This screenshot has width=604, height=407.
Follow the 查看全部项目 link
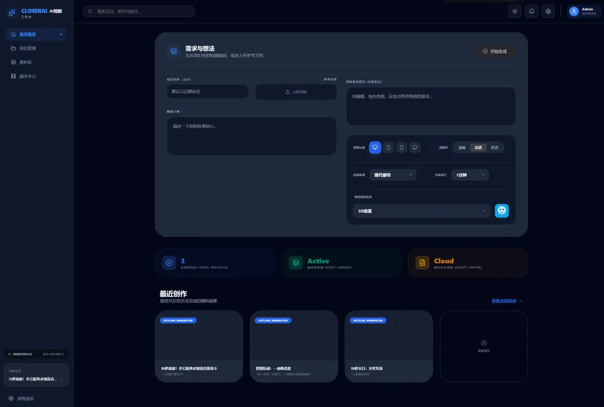(x=507, y=301)
